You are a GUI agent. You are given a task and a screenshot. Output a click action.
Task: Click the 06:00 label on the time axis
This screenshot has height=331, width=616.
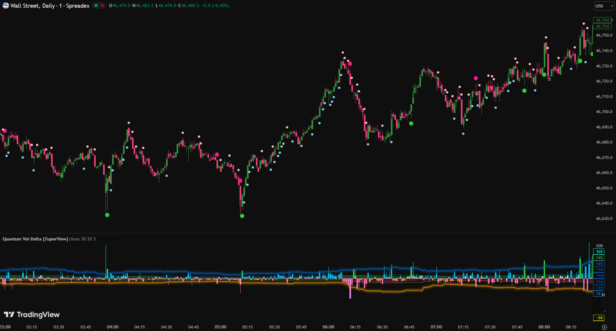(328, 327)
